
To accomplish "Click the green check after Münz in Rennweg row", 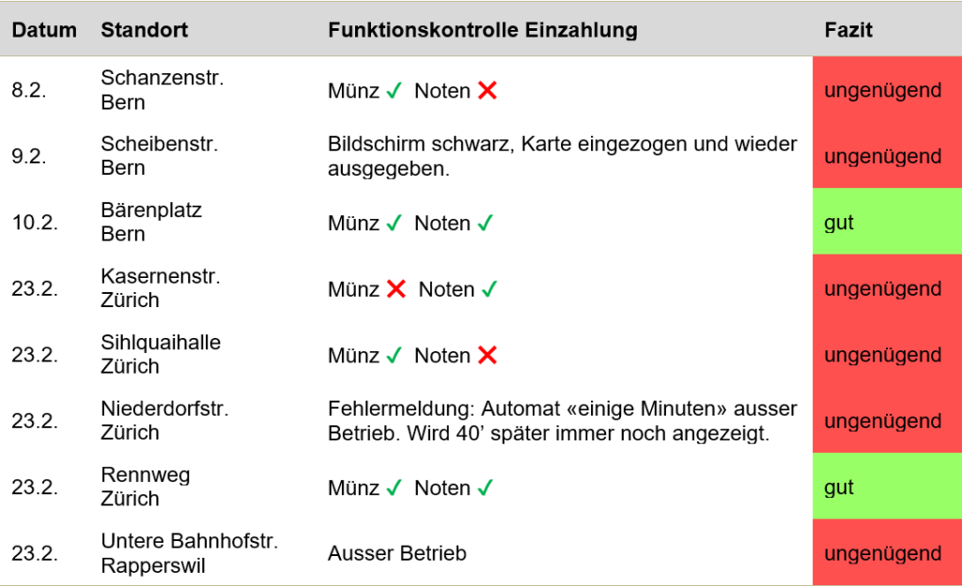I will (394, 487).
